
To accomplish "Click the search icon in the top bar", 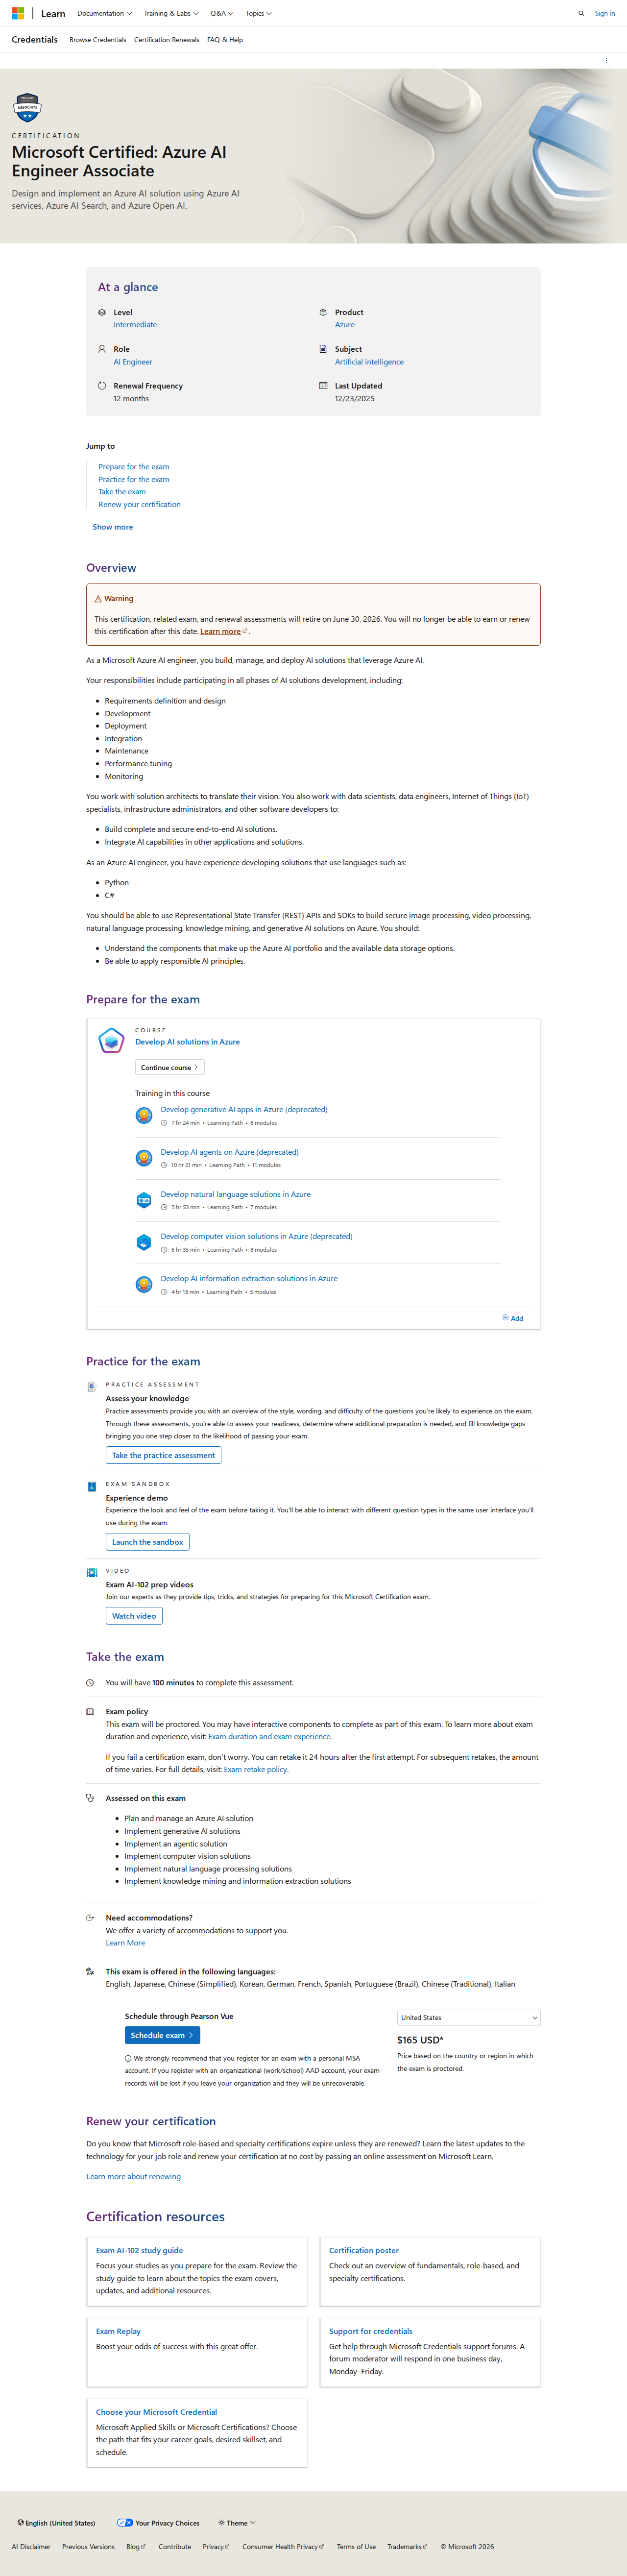I will pyautogui.click(x=581, y=13).
